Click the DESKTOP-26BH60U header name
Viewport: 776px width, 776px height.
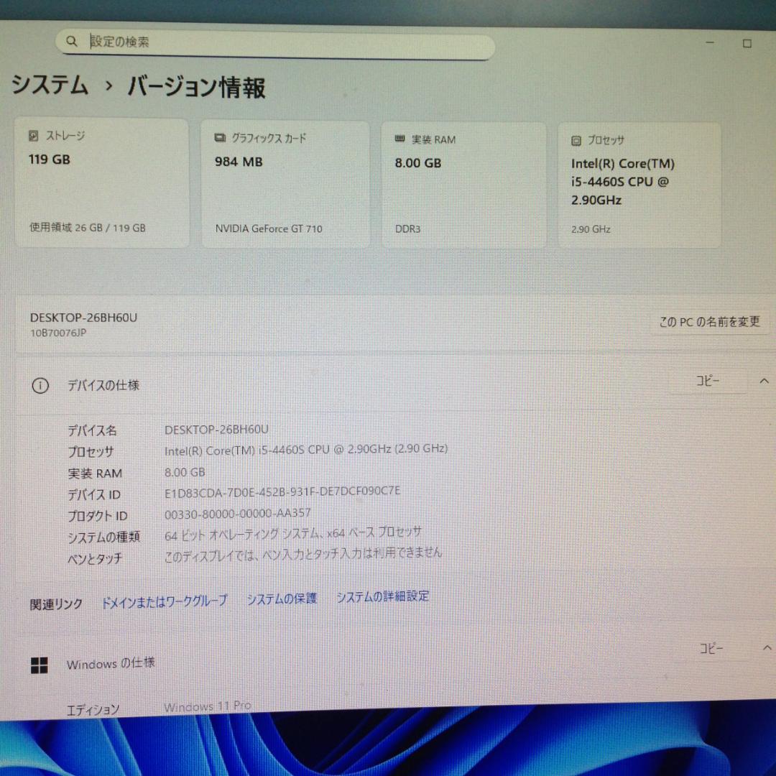(x=83, y=318)
